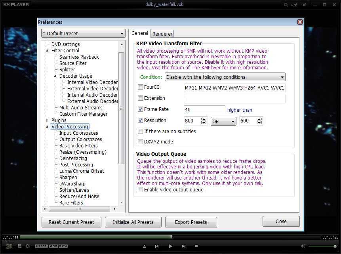Select Multi-Audio Streams in tree

[x=81, y=107]
